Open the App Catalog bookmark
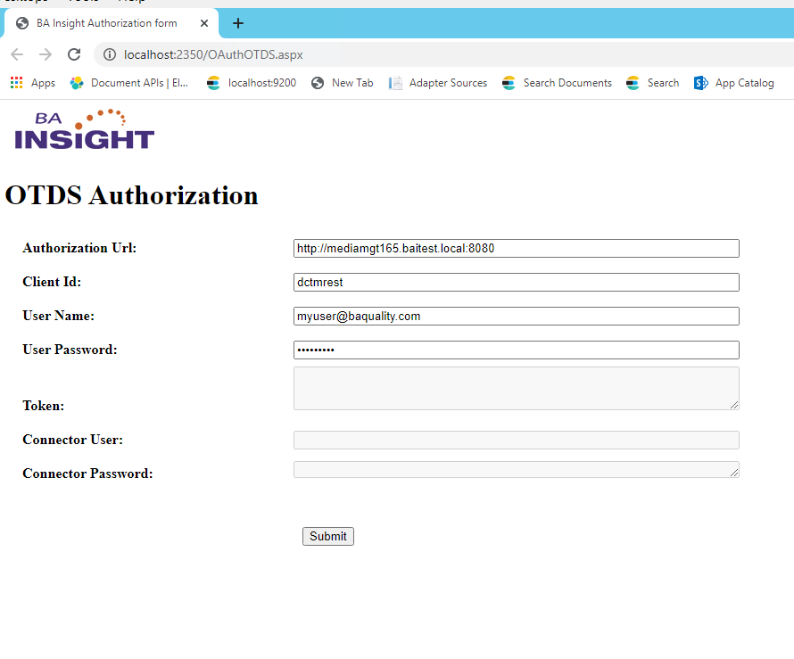Viewport: 794px width, 659px height. point(734,83)
